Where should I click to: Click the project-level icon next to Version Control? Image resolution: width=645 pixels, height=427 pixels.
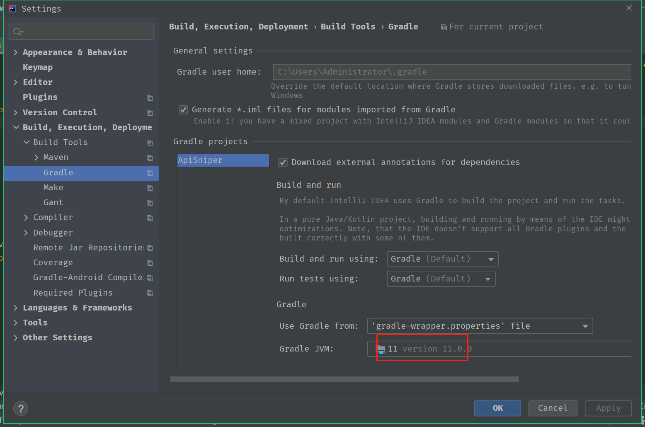point(150,113)
